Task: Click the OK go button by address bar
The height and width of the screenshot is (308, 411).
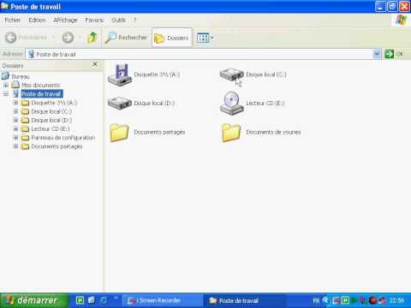Action: click(394, 54)
